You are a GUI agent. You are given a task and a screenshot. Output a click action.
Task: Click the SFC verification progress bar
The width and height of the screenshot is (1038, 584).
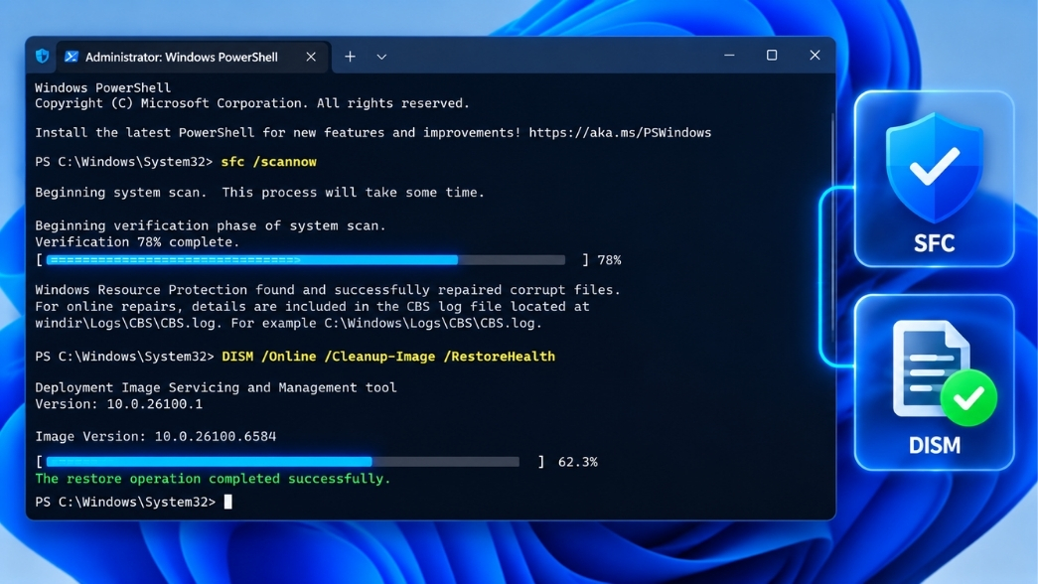point(306,260)
